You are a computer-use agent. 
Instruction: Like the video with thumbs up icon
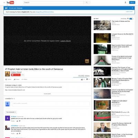(82, 79)
